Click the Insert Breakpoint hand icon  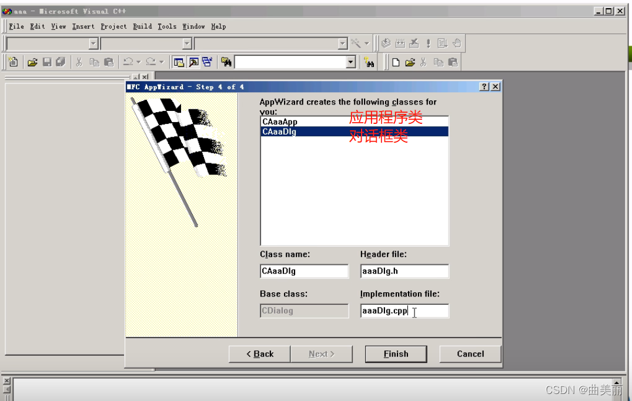point(457,43)
